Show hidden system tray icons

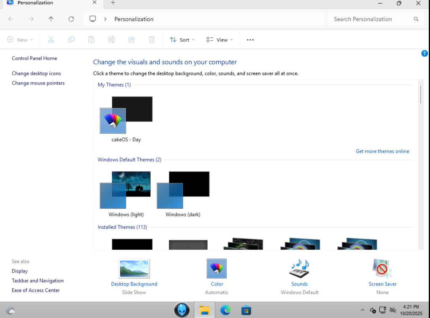point(362,310)
